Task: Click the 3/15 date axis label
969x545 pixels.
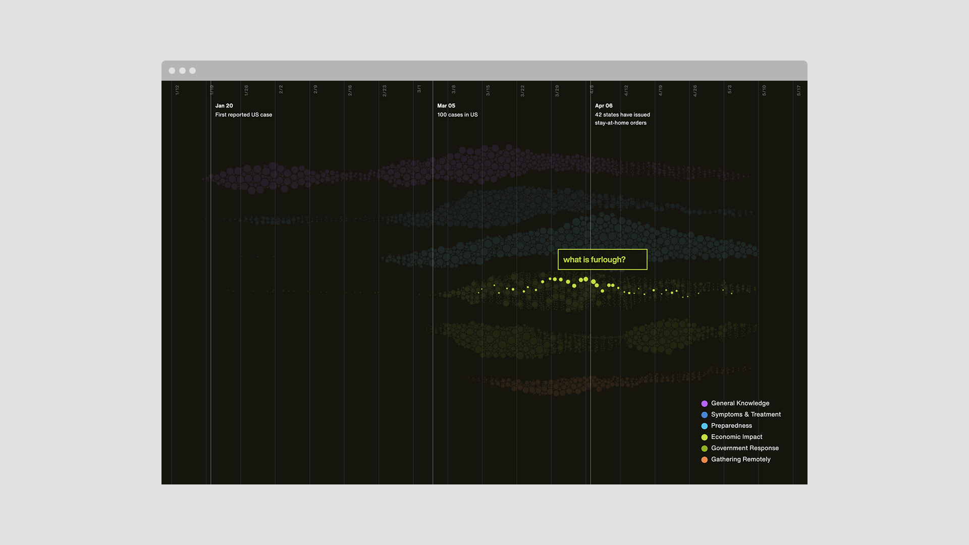Action: pyautogui.click(x=488, y=90)
